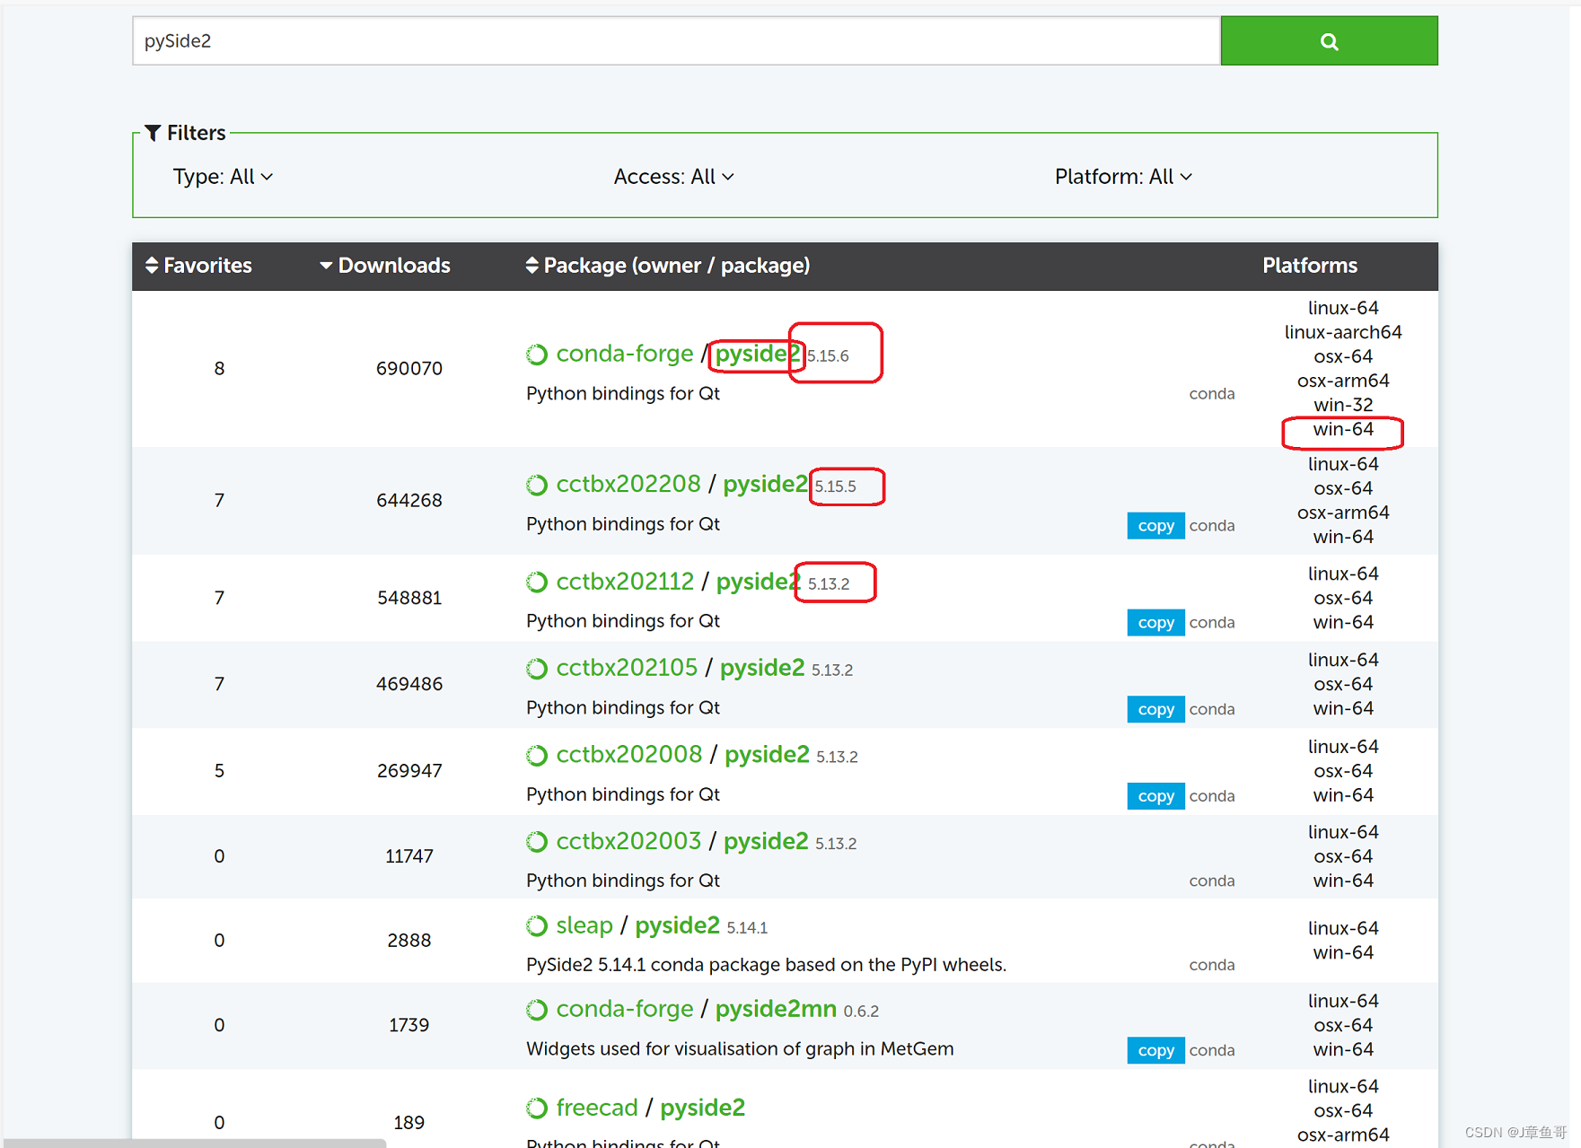The image size is (1581, 1148).
Task: Click copy button in pyside2mn row
Action: coord(1155,1050)
